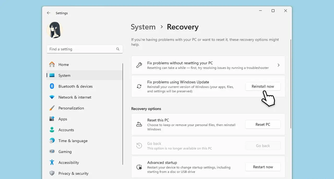Click the Network wifi icon
The height and width of the screenshot is (179, 334).
click(x=52, y=97)
